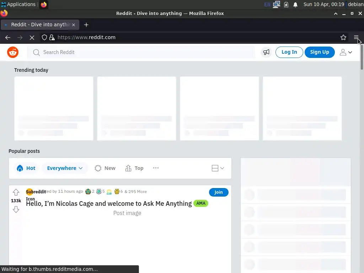Close the Reddit browser tab
364x273 pixels.
point(73,25)
